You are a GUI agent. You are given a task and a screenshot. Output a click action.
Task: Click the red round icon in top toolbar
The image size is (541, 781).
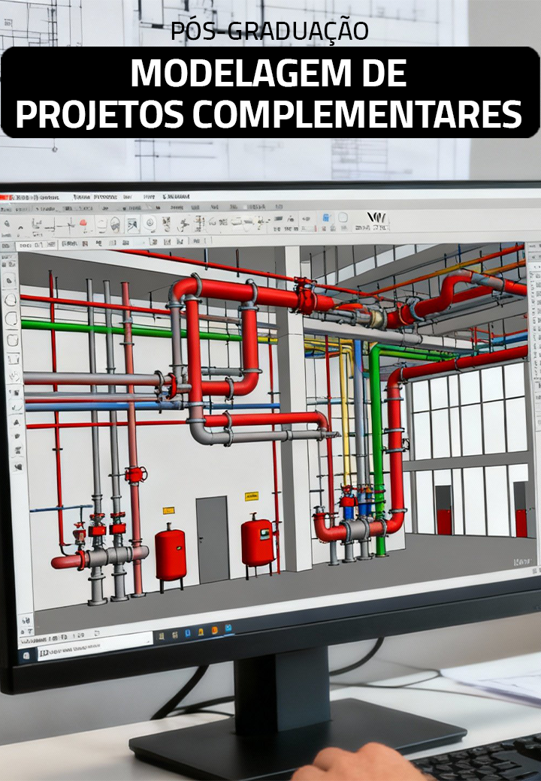(83, 223)
